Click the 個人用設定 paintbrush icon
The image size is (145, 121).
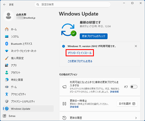coord(7,58)
